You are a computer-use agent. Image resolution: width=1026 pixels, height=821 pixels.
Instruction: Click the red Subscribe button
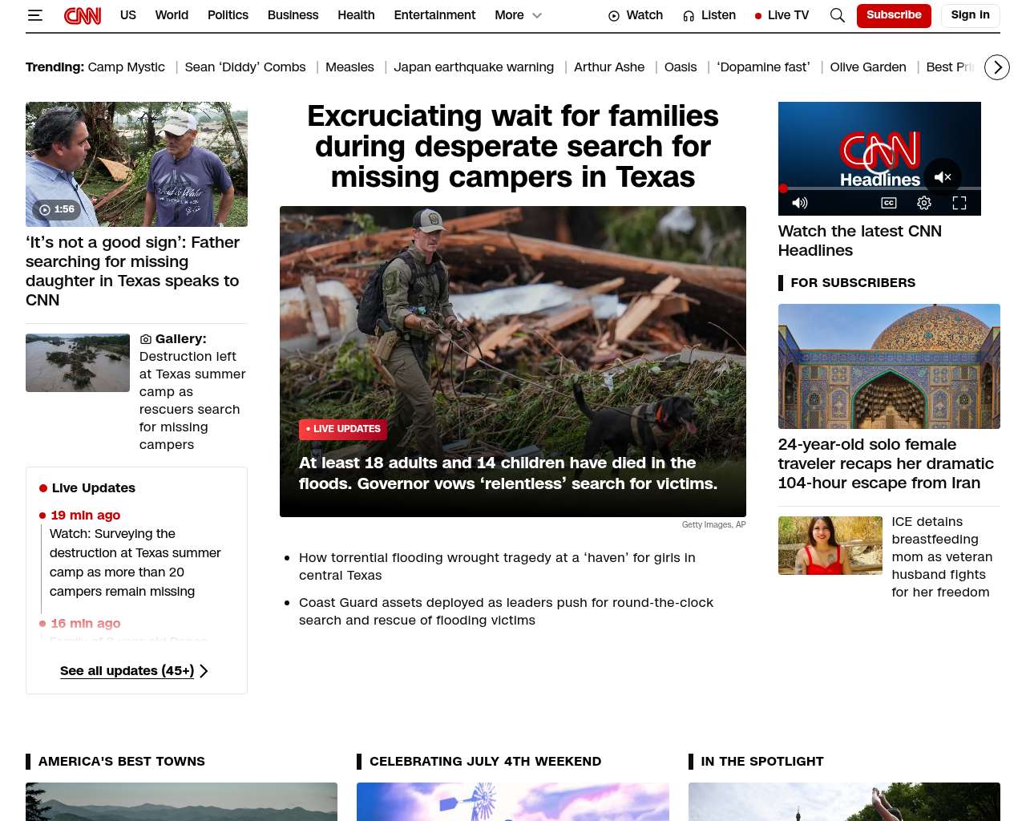coord(894,15)
